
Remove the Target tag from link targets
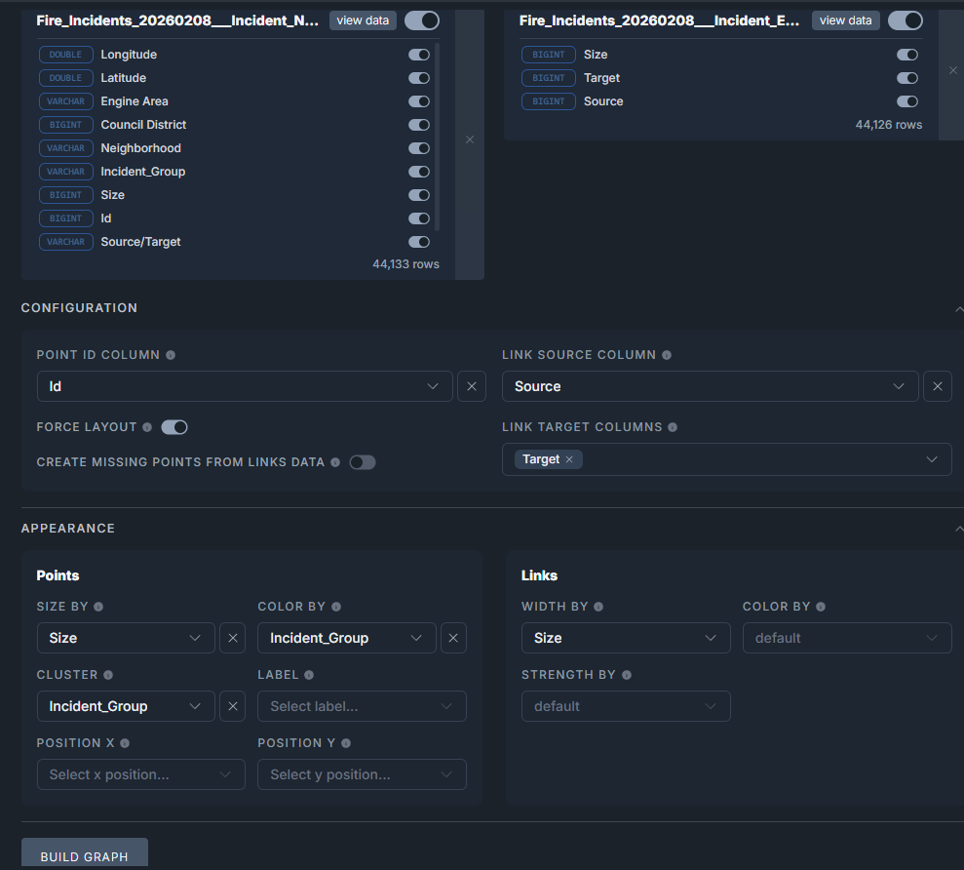(x=569, y=459)
